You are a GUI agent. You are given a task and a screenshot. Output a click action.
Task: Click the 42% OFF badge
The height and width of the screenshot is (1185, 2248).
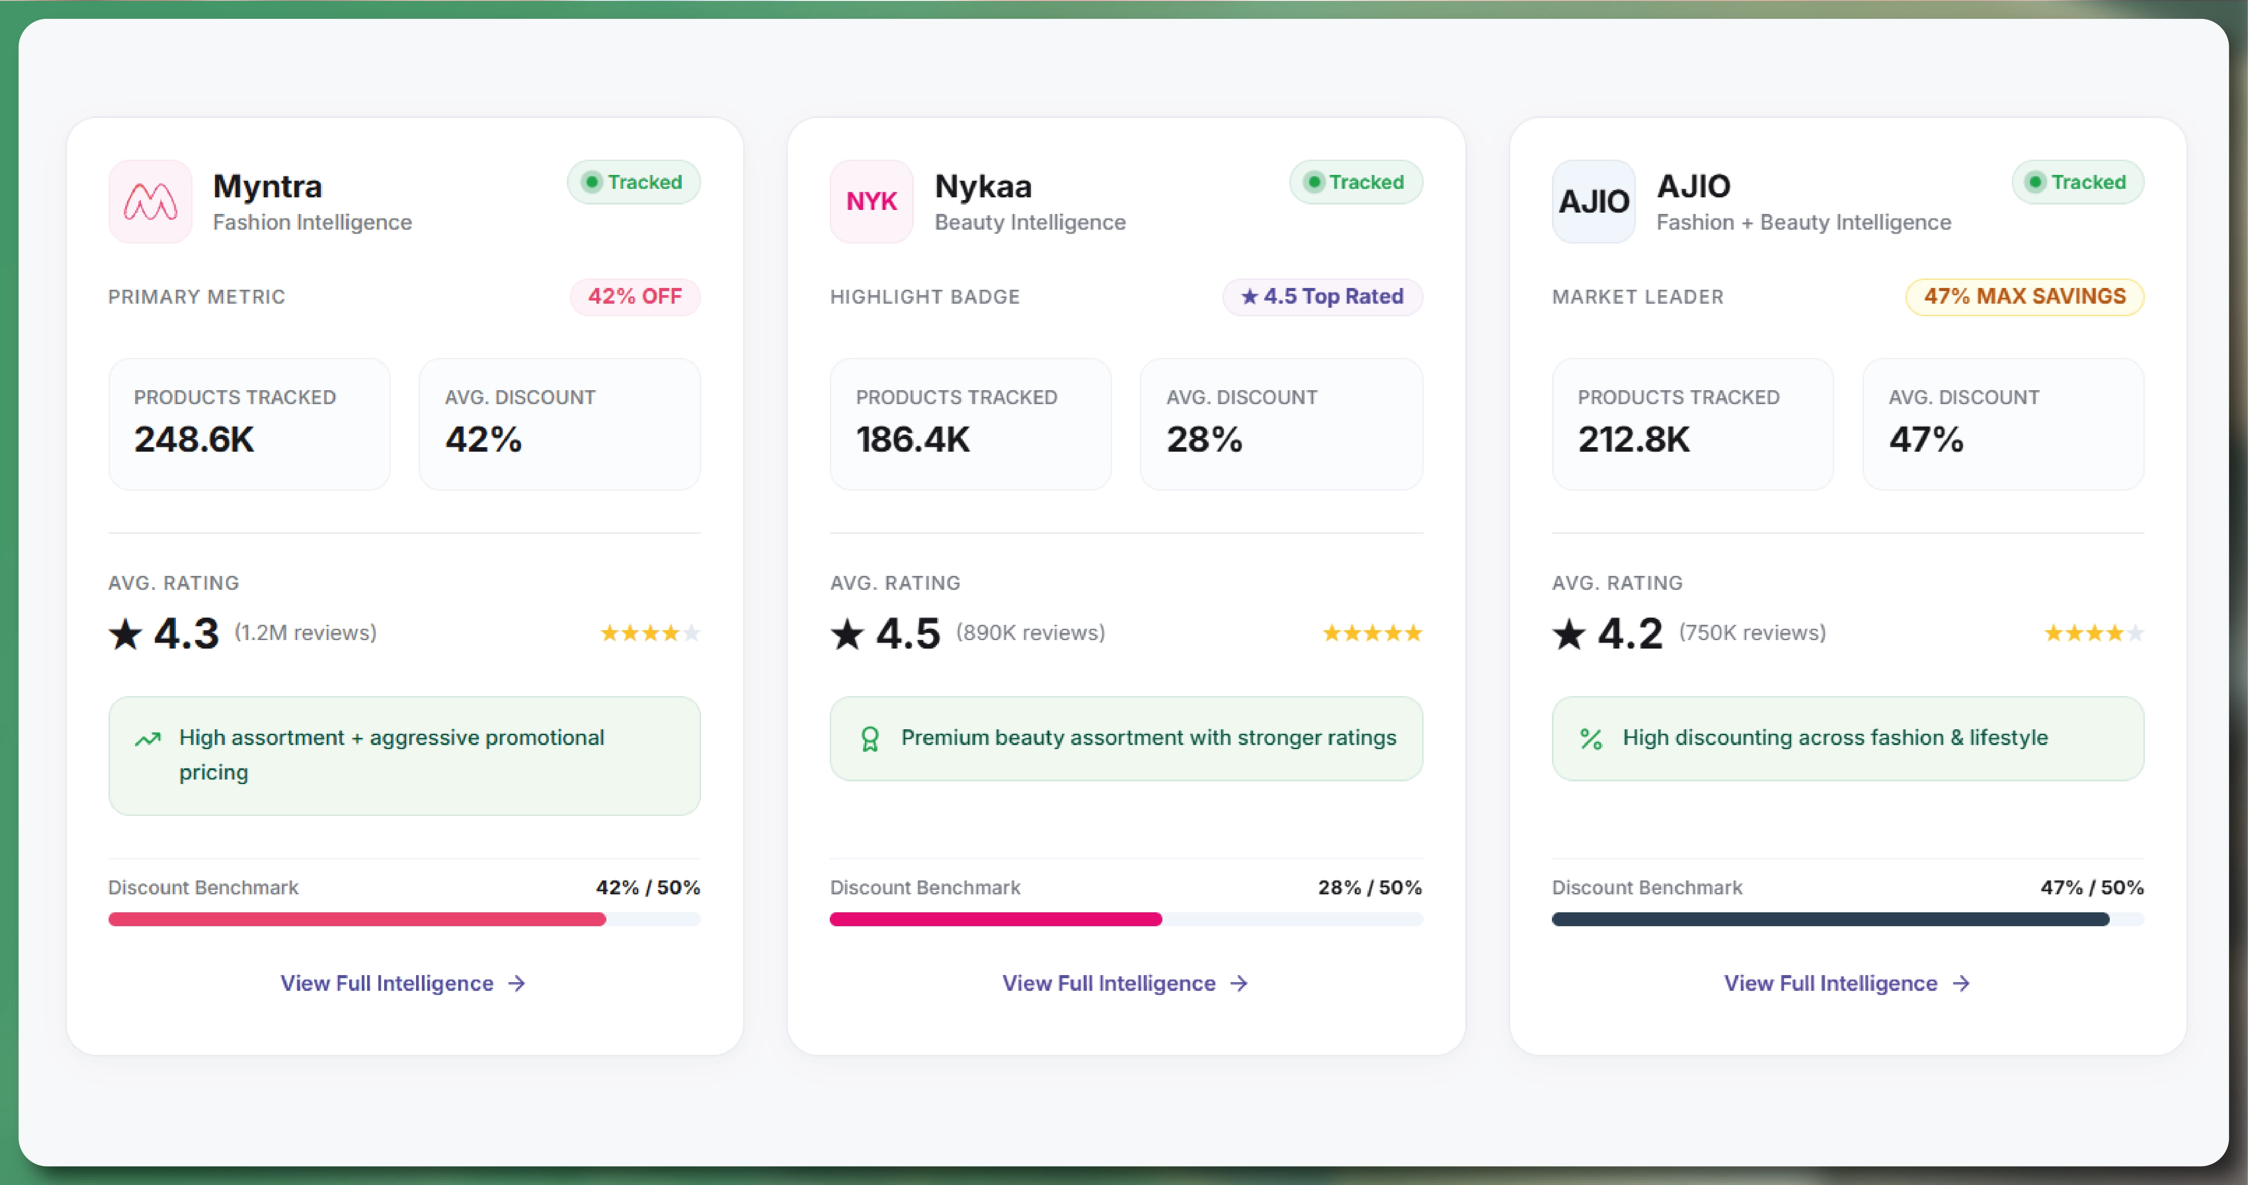[x=635, y=296]
